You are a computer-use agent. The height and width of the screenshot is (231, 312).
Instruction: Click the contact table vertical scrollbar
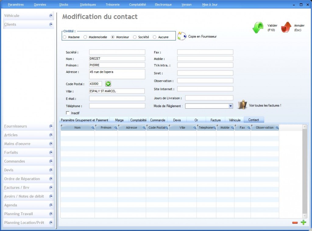coord(305,171)
